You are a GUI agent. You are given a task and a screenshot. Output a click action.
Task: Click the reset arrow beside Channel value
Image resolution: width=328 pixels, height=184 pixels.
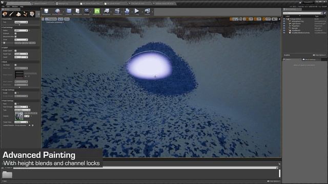(31, 116)
